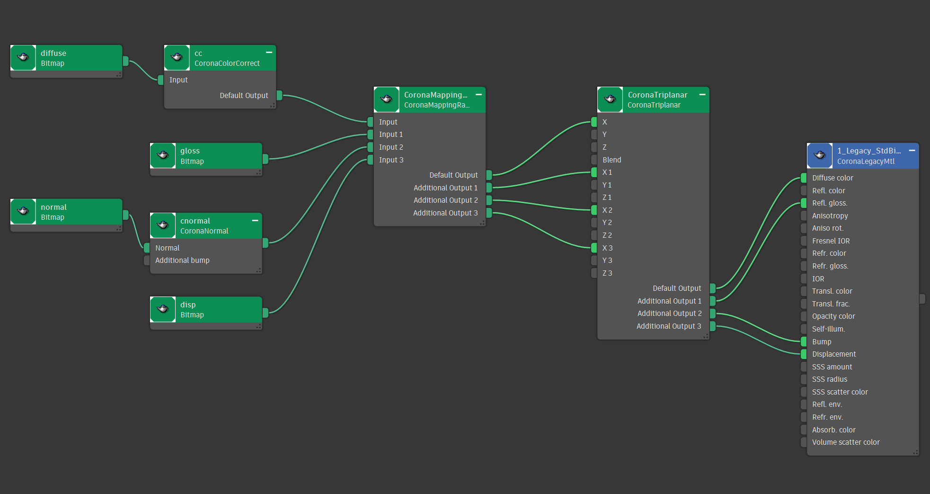Click the CoronaColorCorrect node teapot icon
The width and height of the screenshot is (930, 494).
(177, 58)
